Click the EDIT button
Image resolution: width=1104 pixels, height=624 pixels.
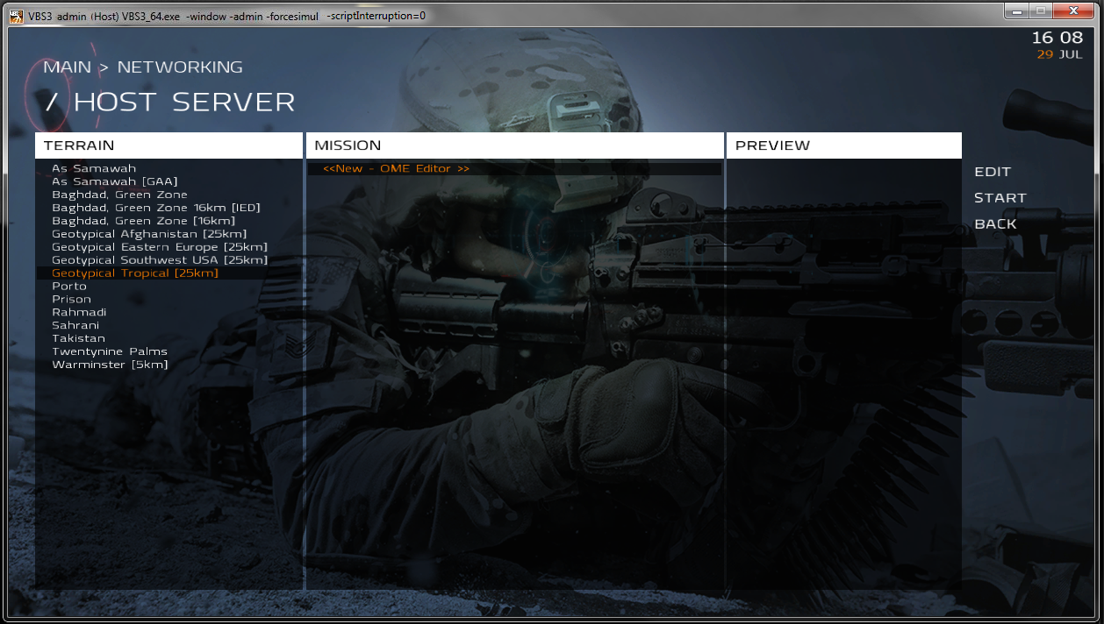pos(993,172)
